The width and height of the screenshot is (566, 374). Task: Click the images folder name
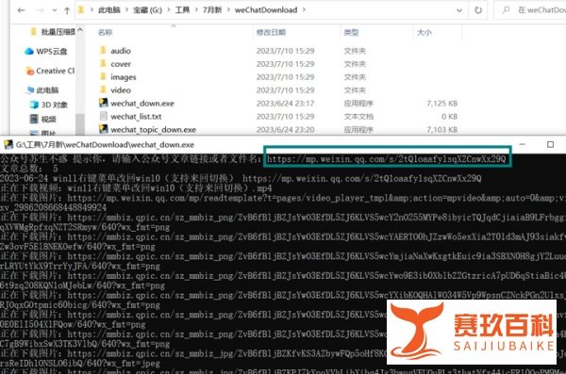(x=123, y=77)
